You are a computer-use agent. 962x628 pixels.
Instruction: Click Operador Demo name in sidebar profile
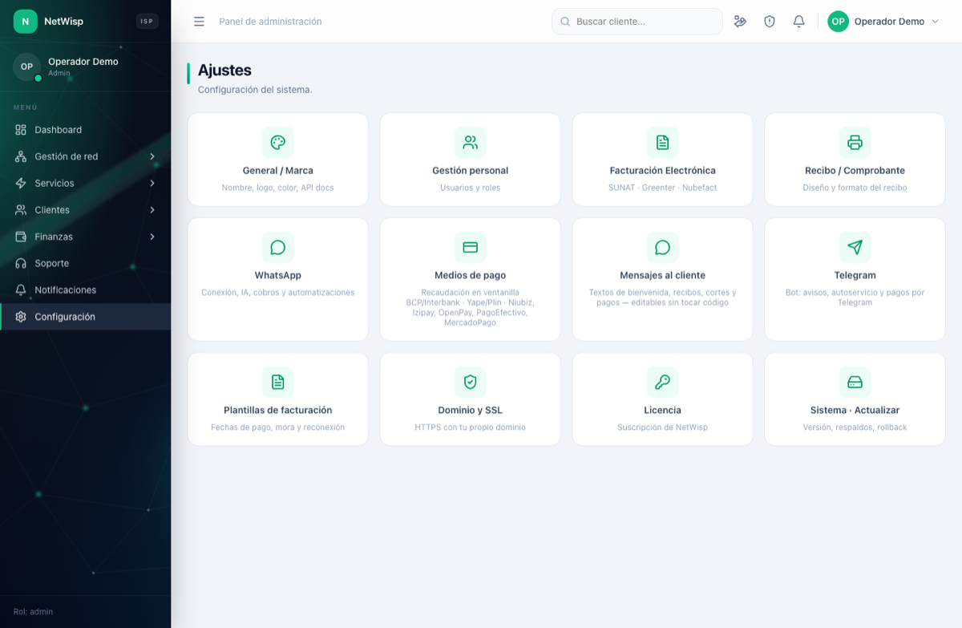click(x=83, y=62)
